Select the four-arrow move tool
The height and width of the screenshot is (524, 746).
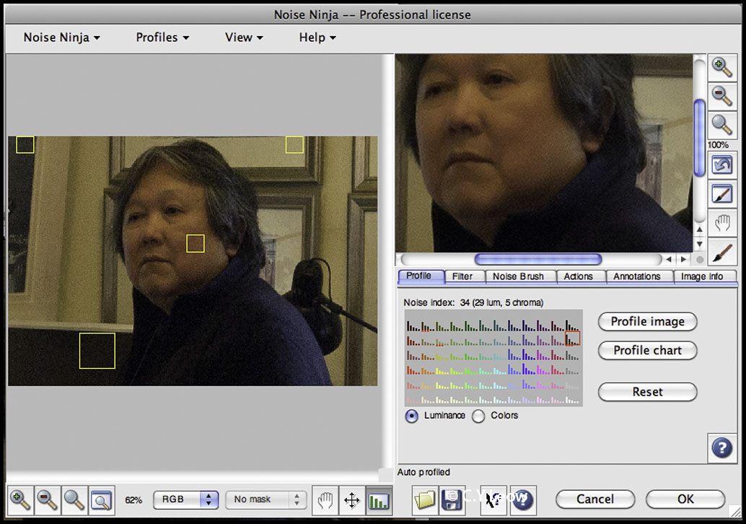click(351, 500)
